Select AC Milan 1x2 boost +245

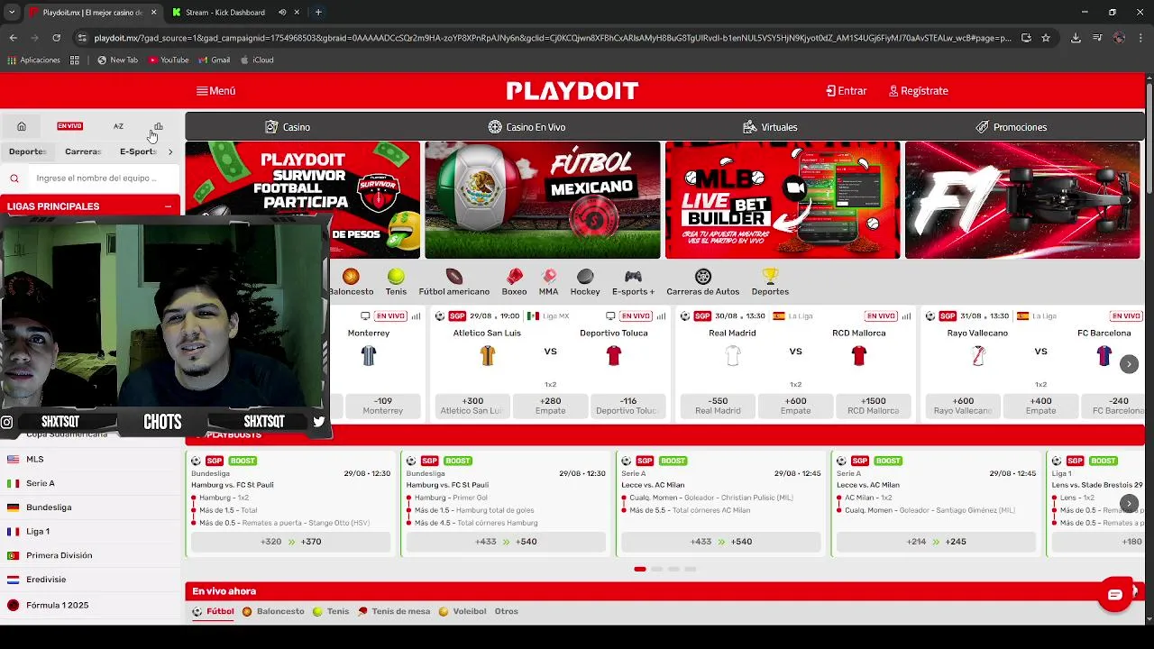tap(936, 542)
